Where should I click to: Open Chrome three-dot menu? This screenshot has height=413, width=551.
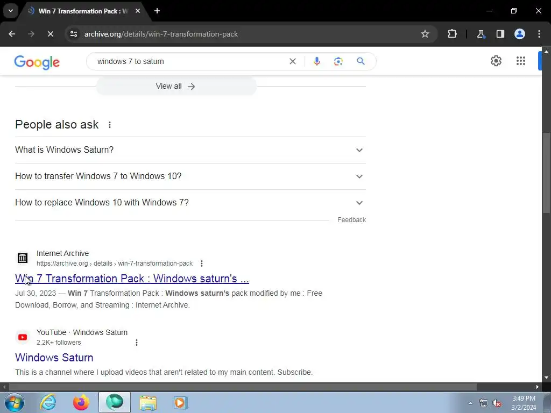click(x=539, y=34)
